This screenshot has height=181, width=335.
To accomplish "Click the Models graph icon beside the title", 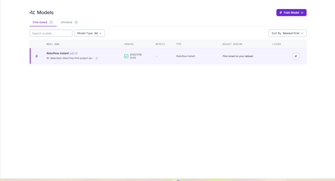I will point(32,13).
